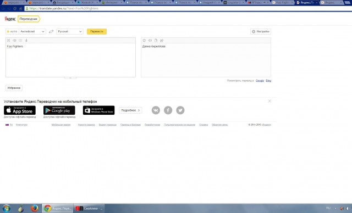Switch to the Foo Fighters browser tab

(x=282, y=3)
